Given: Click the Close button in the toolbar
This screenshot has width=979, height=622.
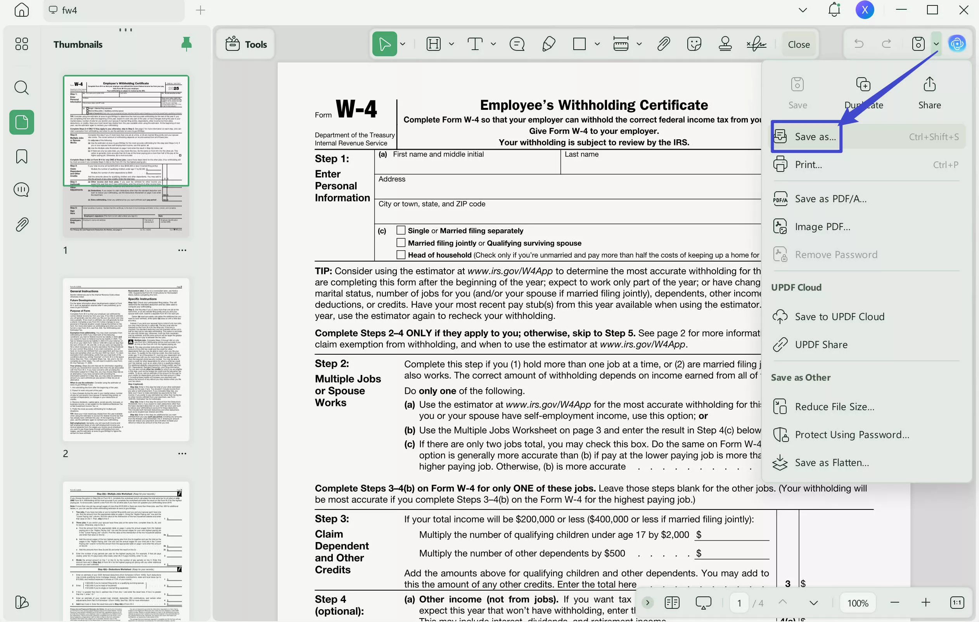Looking at the screenshot, I should pos(798,43).
